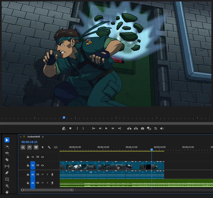The image size is (213, 198).
Task: Select the tool above the Hand tool
Action: [7, 186]
